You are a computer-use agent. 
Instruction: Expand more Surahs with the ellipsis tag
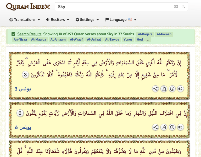[148, 40]
